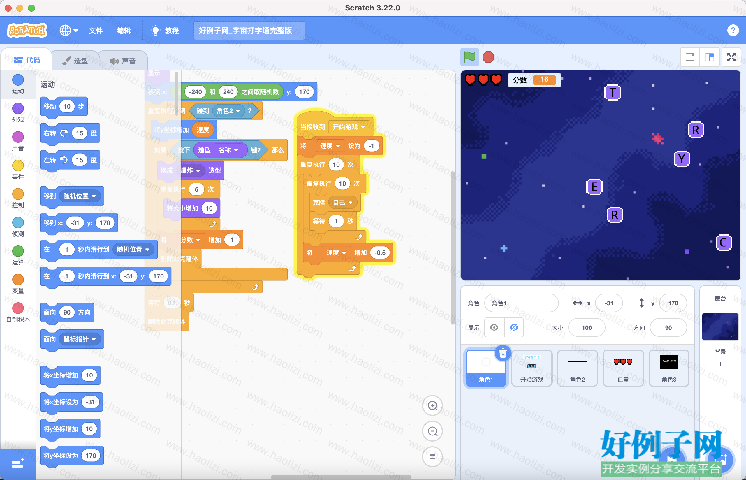Switch to the 造型 tab
The height and width of the screenshot is (480, 746).
click(x=75, y=61)
